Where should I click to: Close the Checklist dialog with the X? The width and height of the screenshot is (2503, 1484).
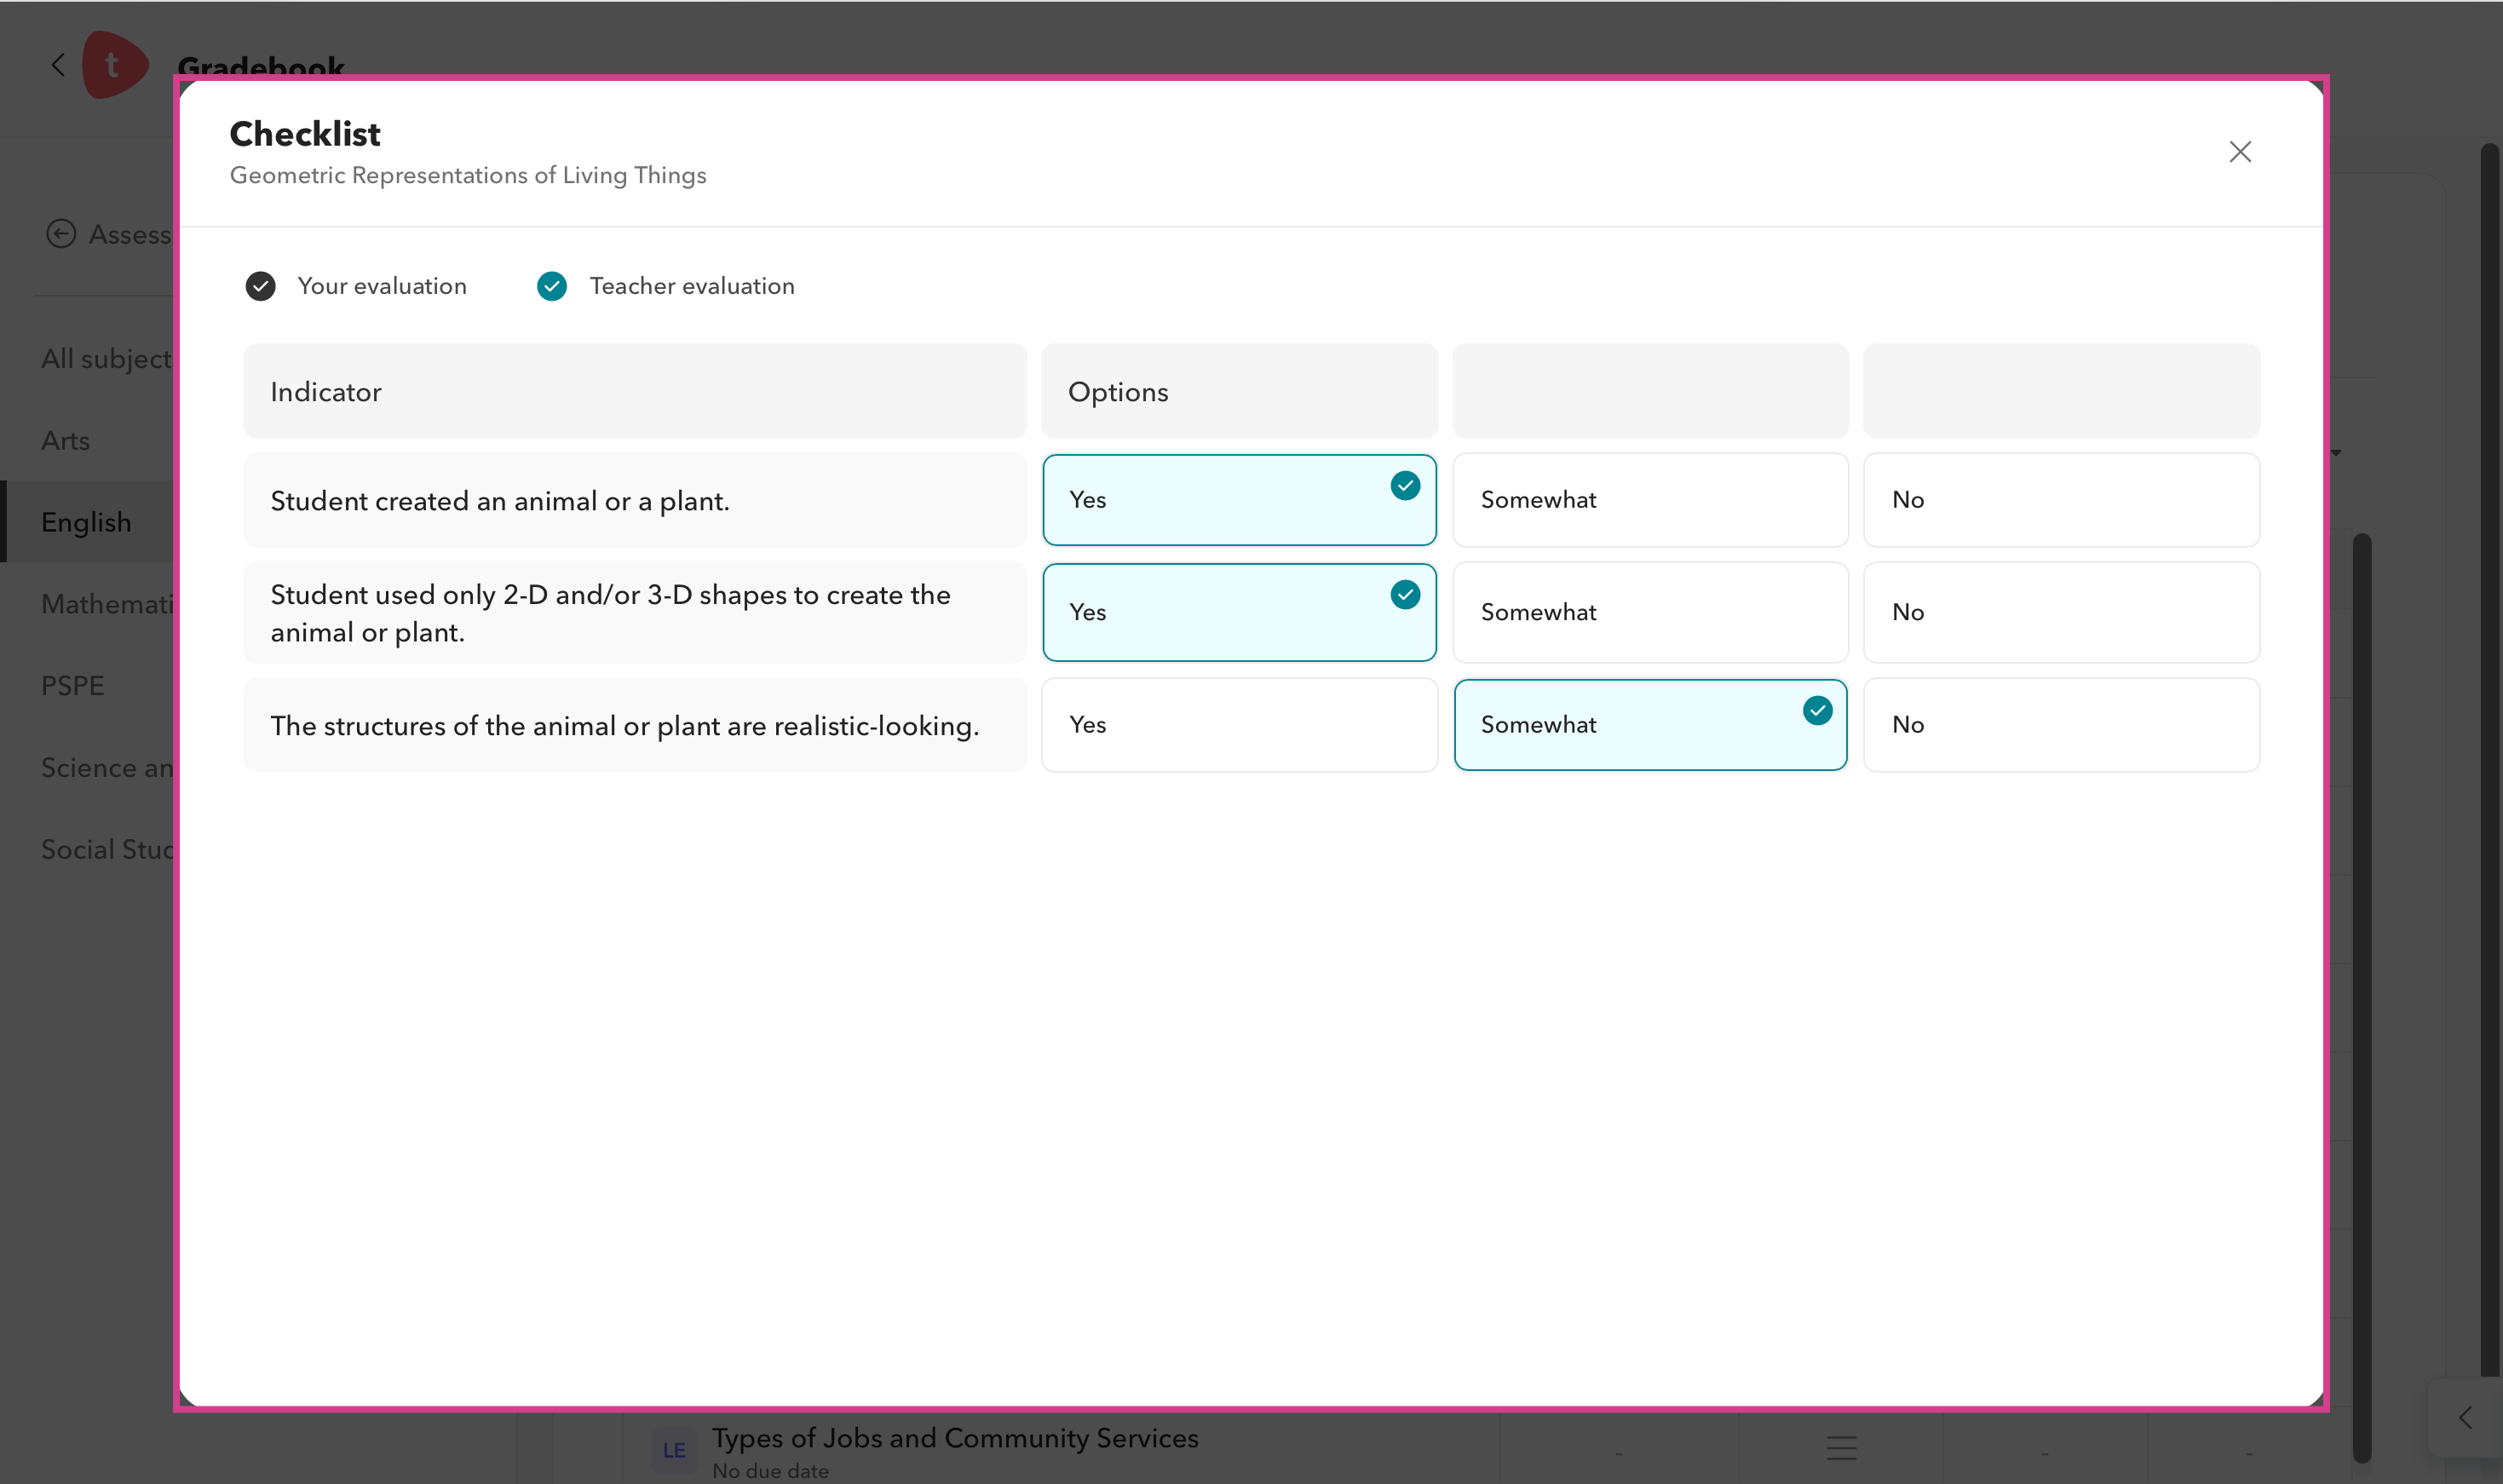[x=2240, y=151]
